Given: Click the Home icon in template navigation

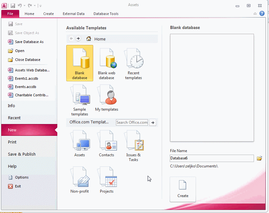Looking at the screenshot, I should click(x=89, y=39).
